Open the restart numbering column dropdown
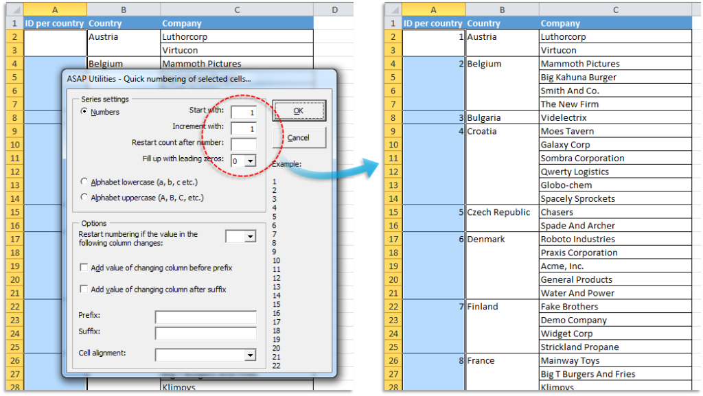 [249, 235]
